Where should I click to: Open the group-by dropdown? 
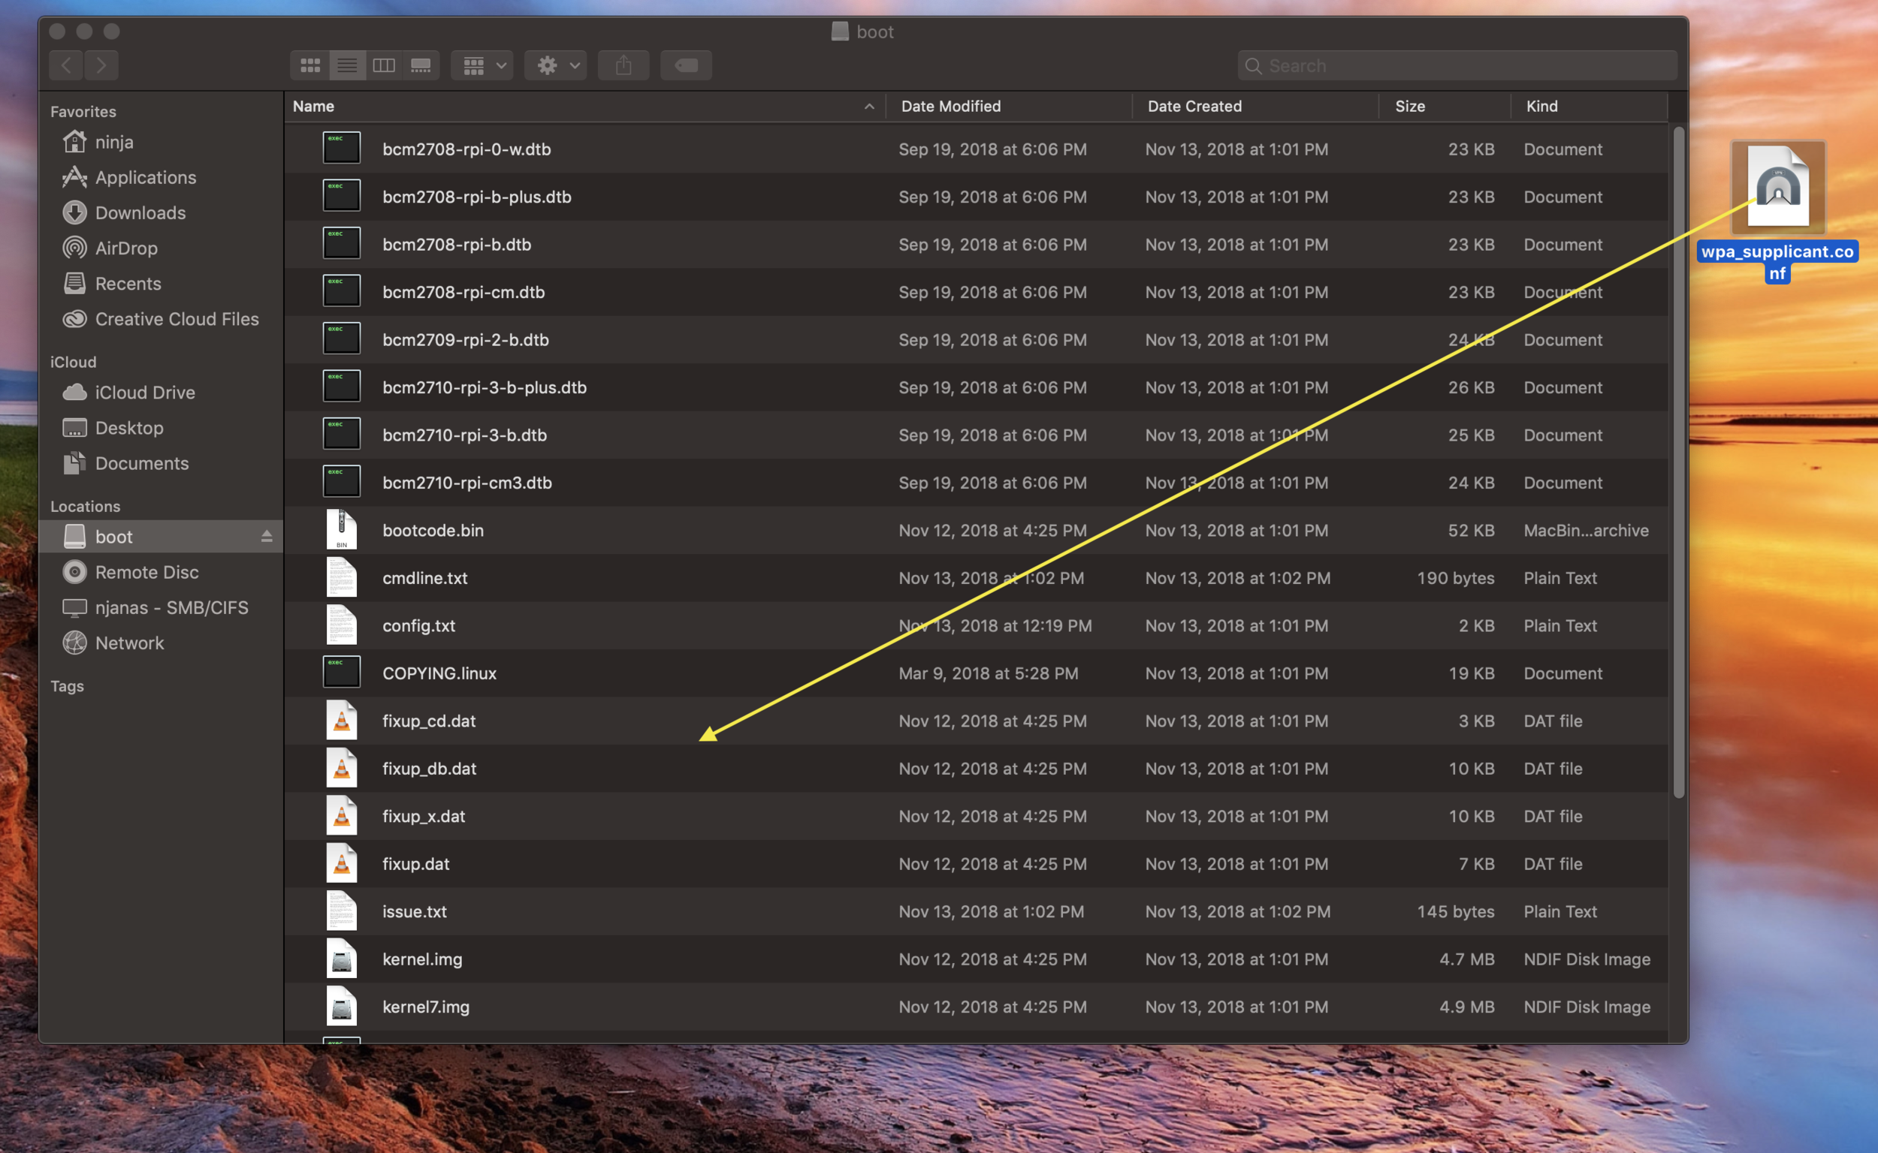(483, 65)
